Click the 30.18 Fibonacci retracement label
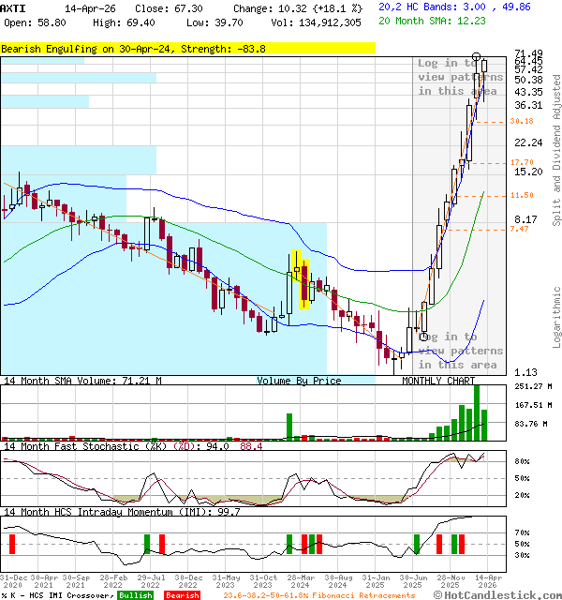Viewport: 562px width, 600px height. coord(522,121)
